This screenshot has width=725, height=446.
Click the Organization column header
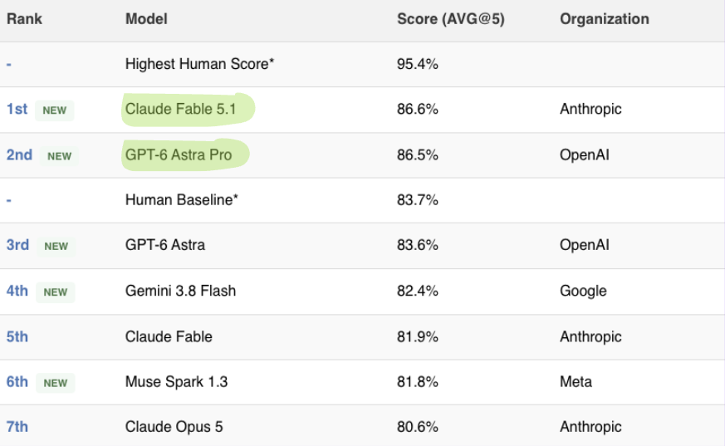click(605, 19)
